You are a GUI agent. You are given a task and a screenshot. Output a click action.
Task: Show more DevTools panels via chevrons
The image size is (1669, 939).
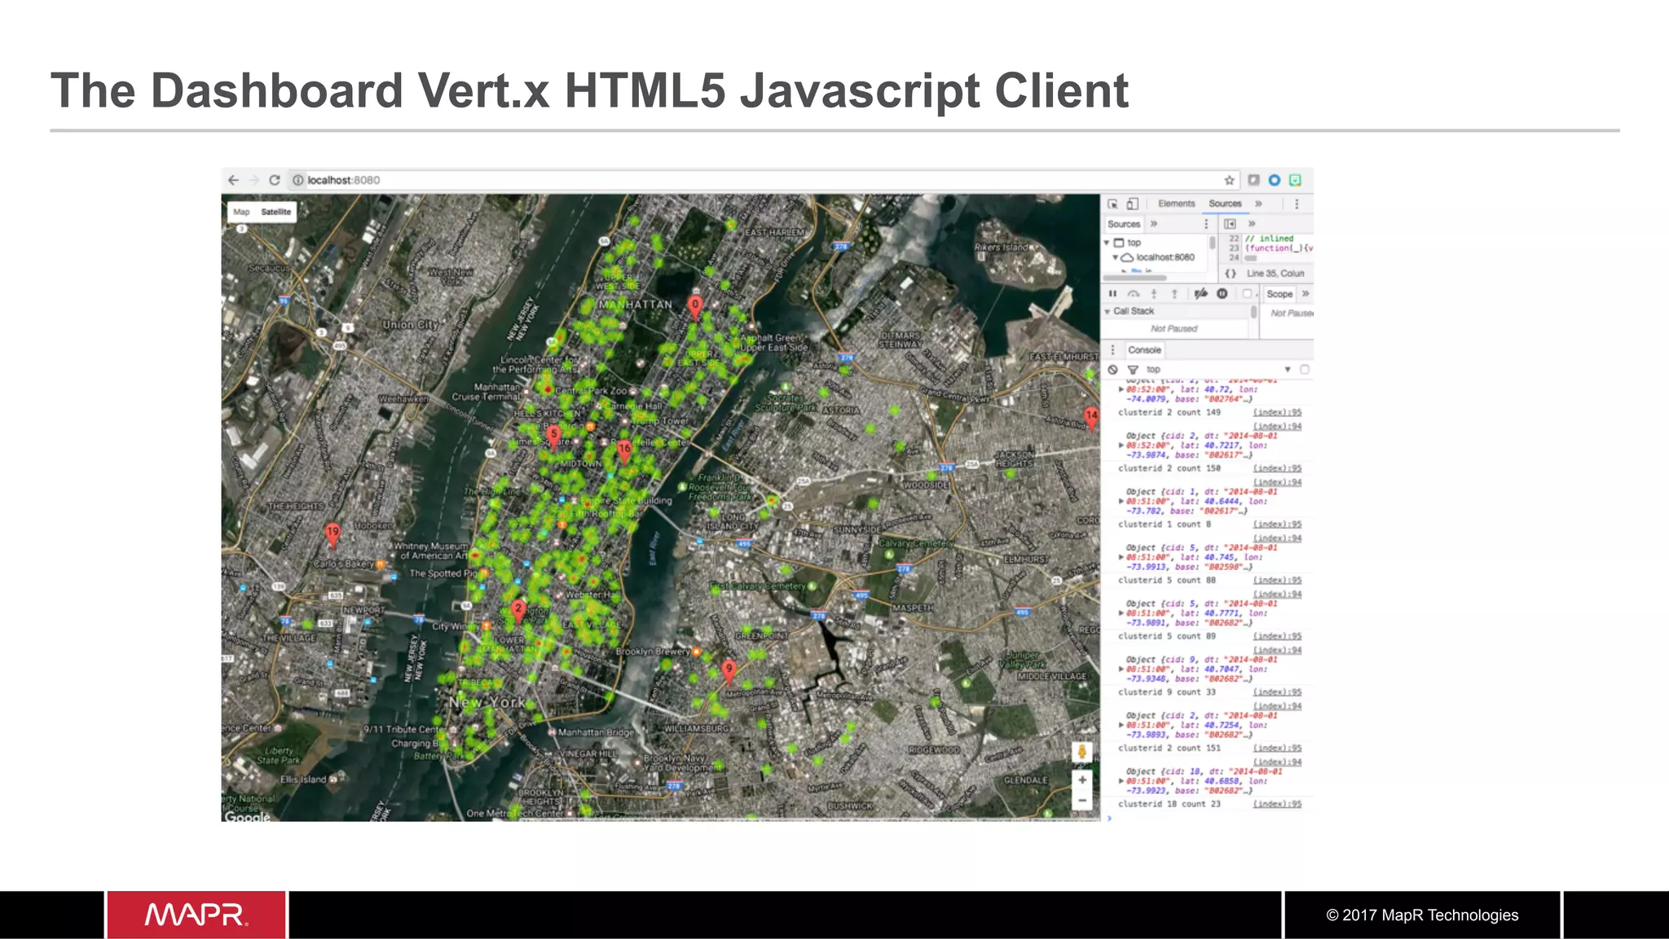pyautogui.click(x=1258, y=204)
